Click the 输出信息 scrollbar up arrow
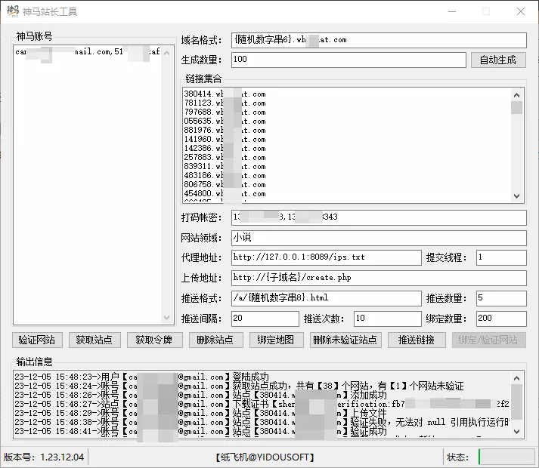 tap(516, 378)
